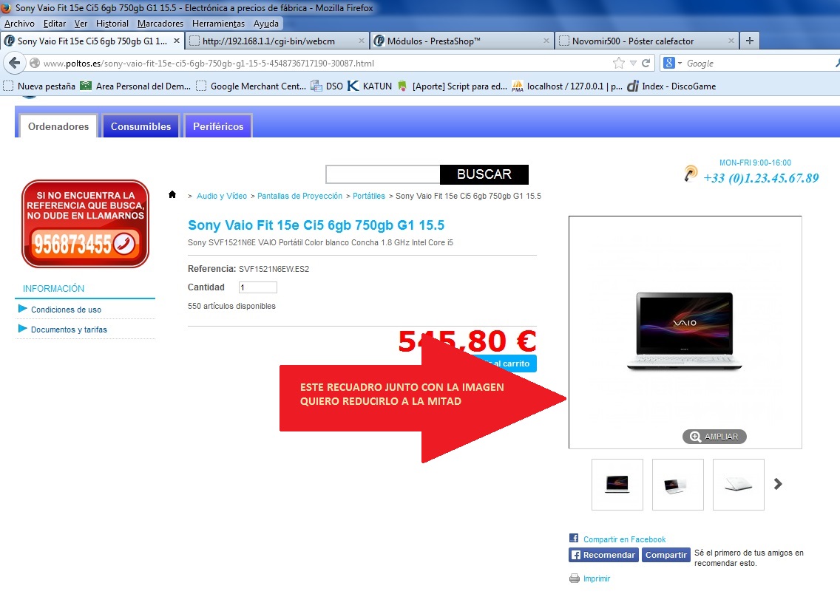Select the Consumibles category tab
840x594 pixels.
[141, 126]
